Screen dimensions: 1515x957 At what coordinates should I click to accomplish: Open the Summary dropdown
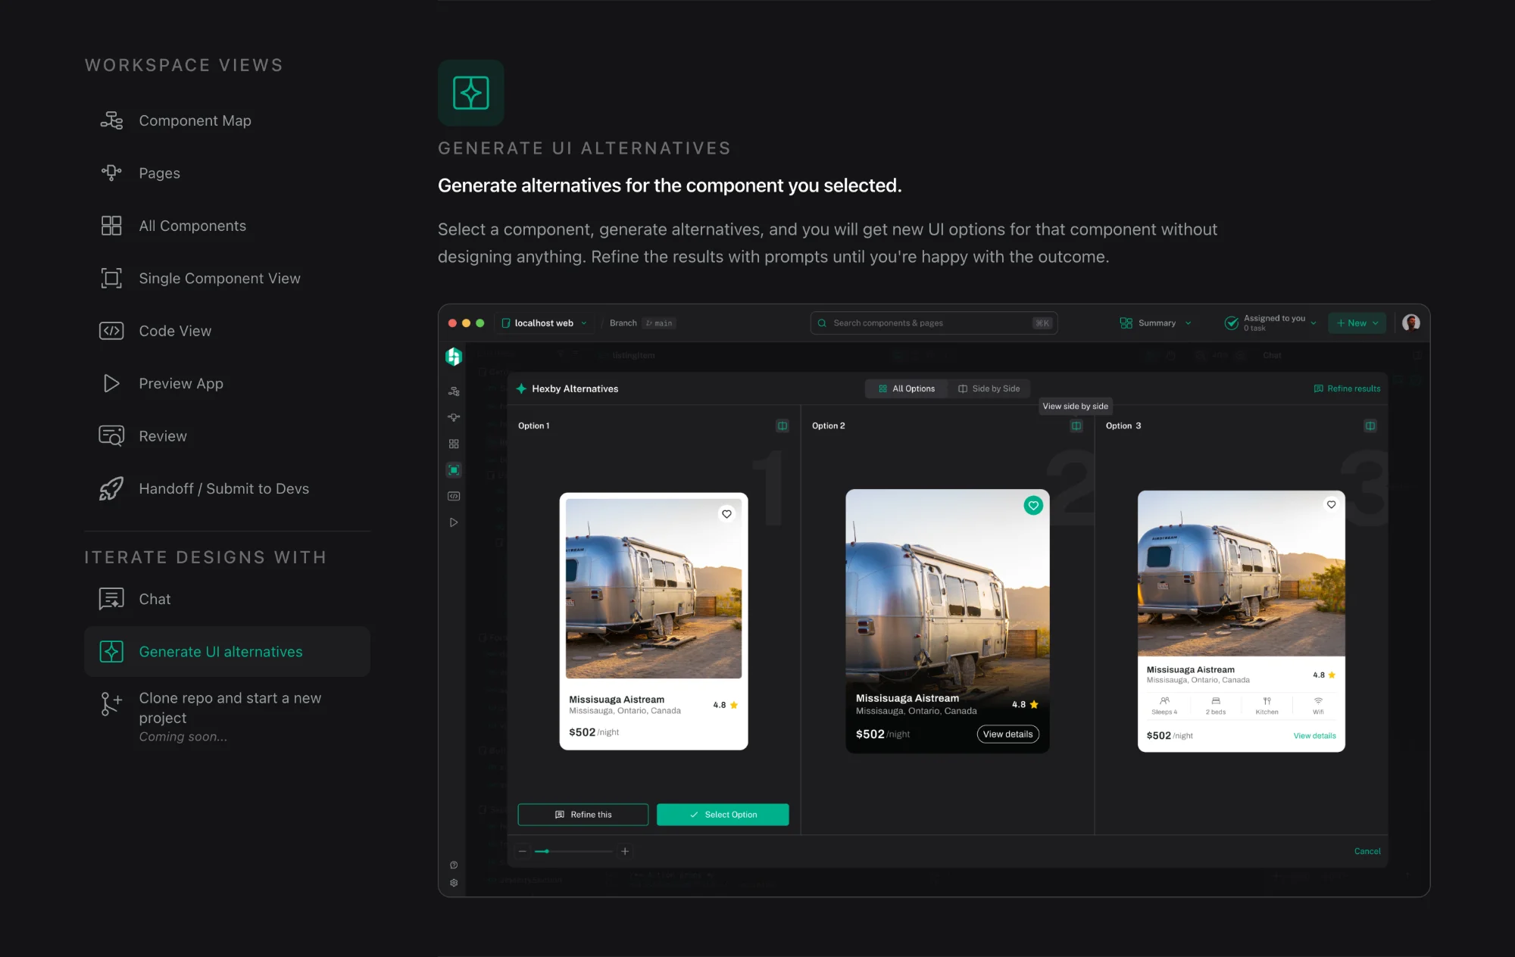[1155, 323]
